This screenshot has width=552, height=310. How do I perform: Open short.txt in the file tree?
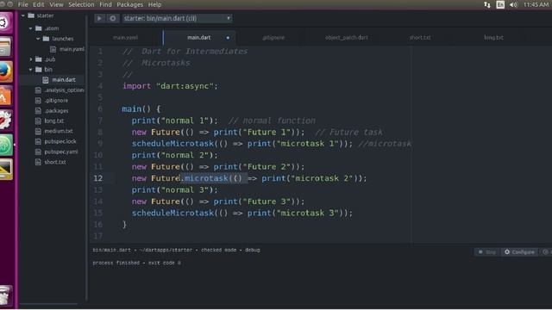[x=55, y=162]
